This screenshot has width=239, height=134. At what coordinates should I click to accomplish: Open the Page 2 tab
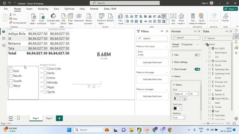(x=49, y=118)
